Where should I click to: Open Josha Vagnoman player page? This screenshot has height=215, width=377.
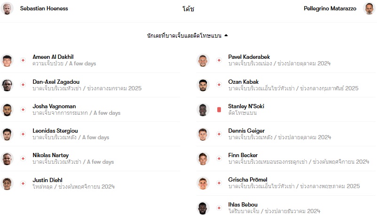pyautogui.click(x=54, y=106)
